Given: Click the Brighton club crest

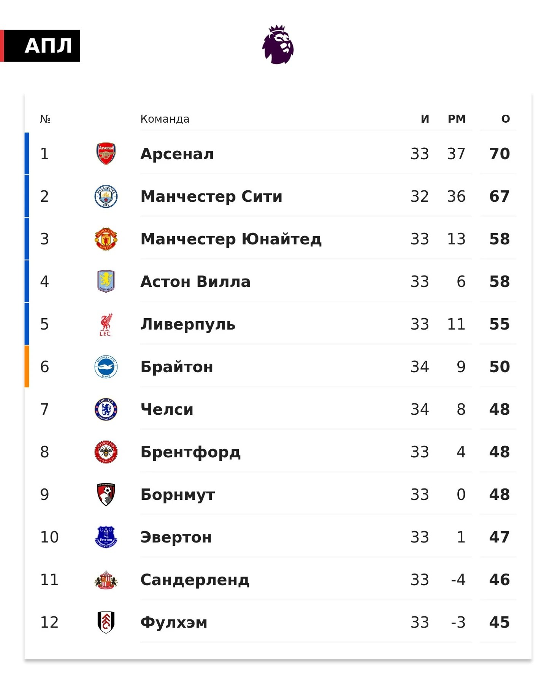Looking at the screenshot, I should coord(106,367).
